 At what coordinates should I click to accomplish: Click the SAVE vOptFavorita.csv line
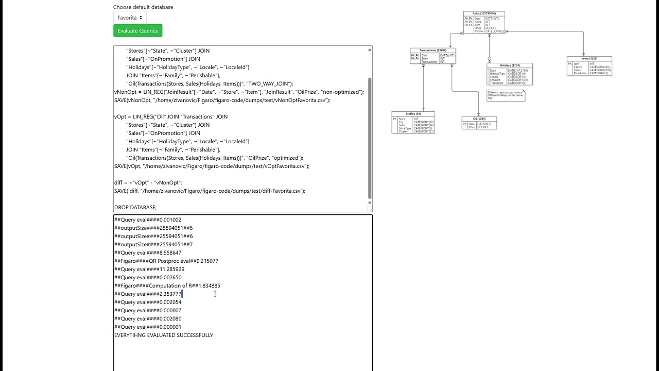point(212,166)
